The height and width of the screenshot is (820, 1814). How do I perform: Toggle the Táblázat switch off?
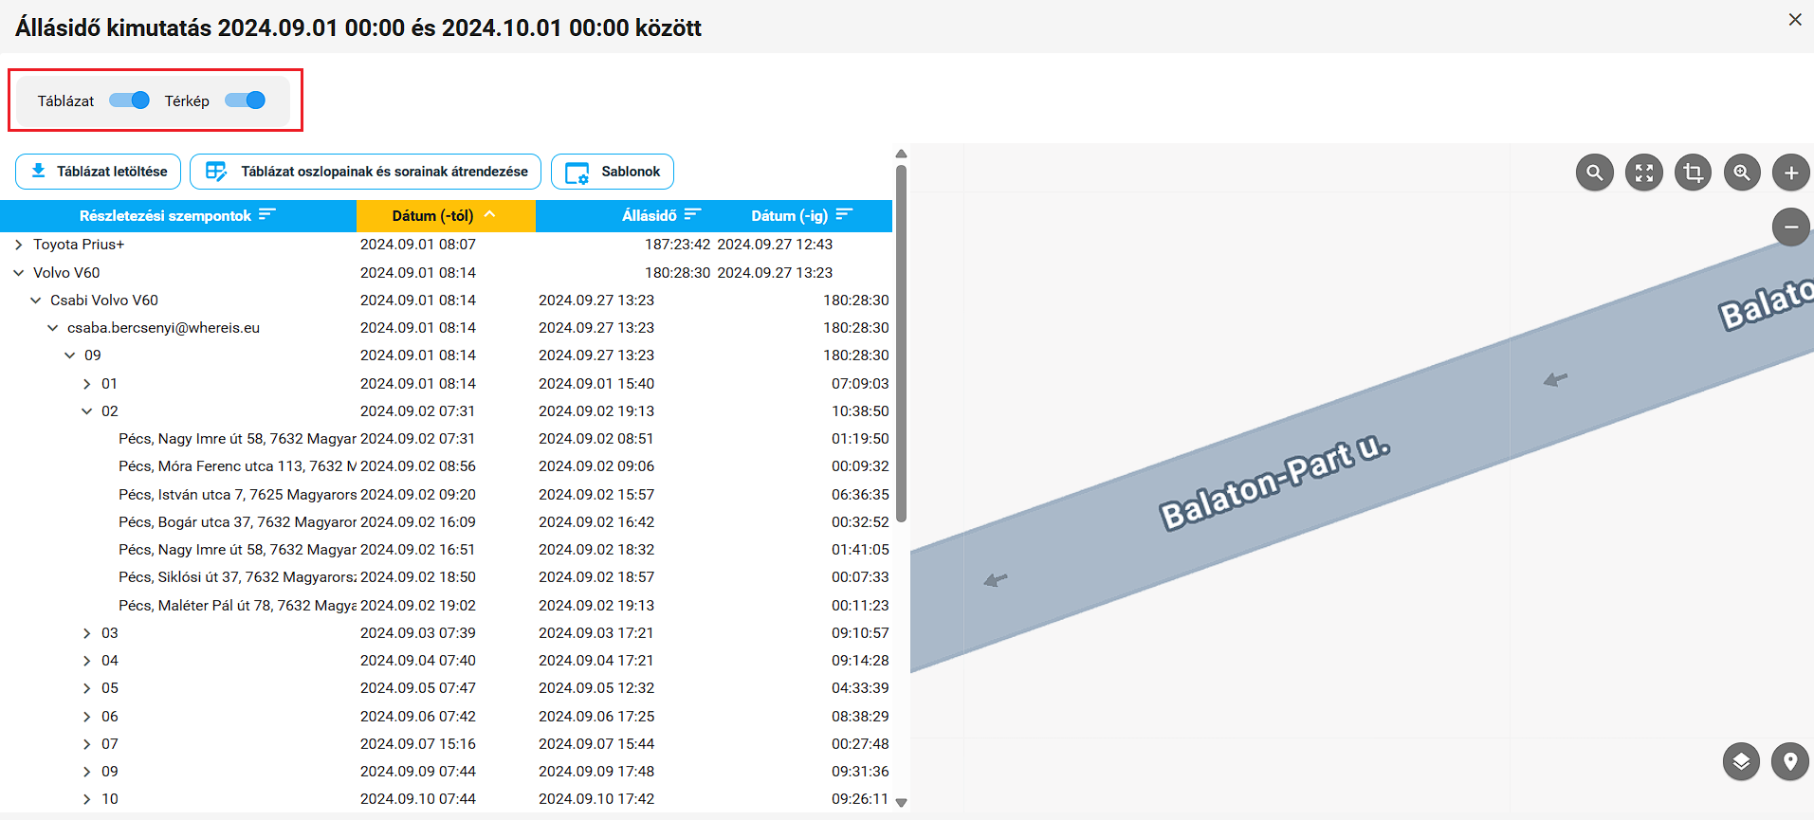click(x=130, y=100)
